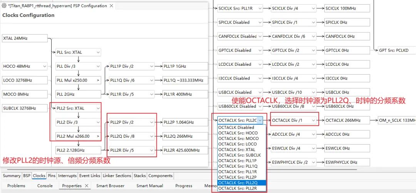
Task: Open the PLL Src: XTAL dropdown
Action: 98,52
